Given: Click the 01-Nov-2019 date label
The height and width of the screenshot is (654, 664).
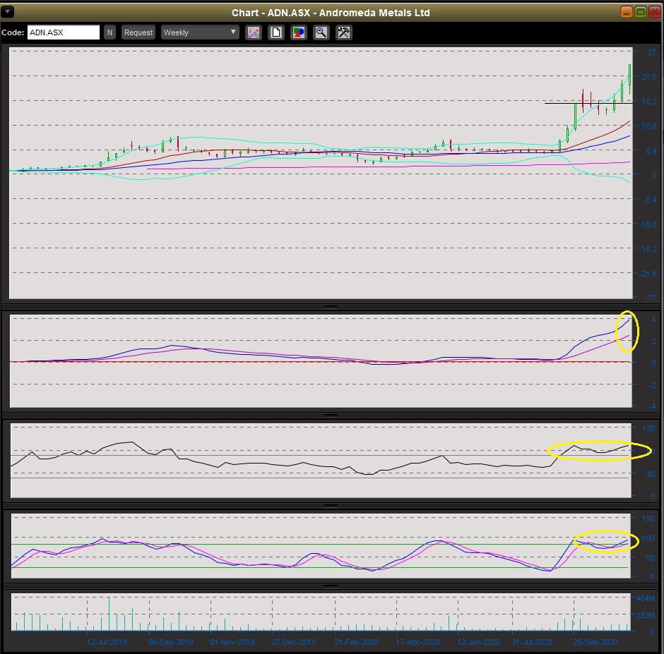Looking at the screenshot, I should click(x=232, y=642).
